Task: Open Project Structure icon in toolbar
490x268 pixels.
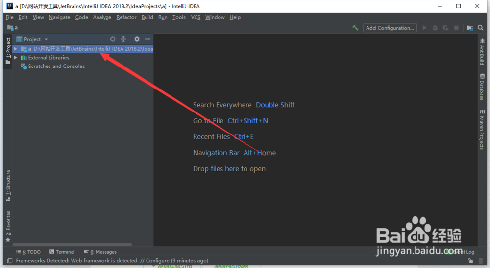Action: tap(470, 28)
